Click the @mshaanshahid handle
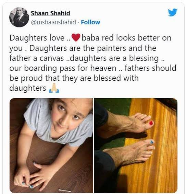186x194 pixels. click(53, 22)
